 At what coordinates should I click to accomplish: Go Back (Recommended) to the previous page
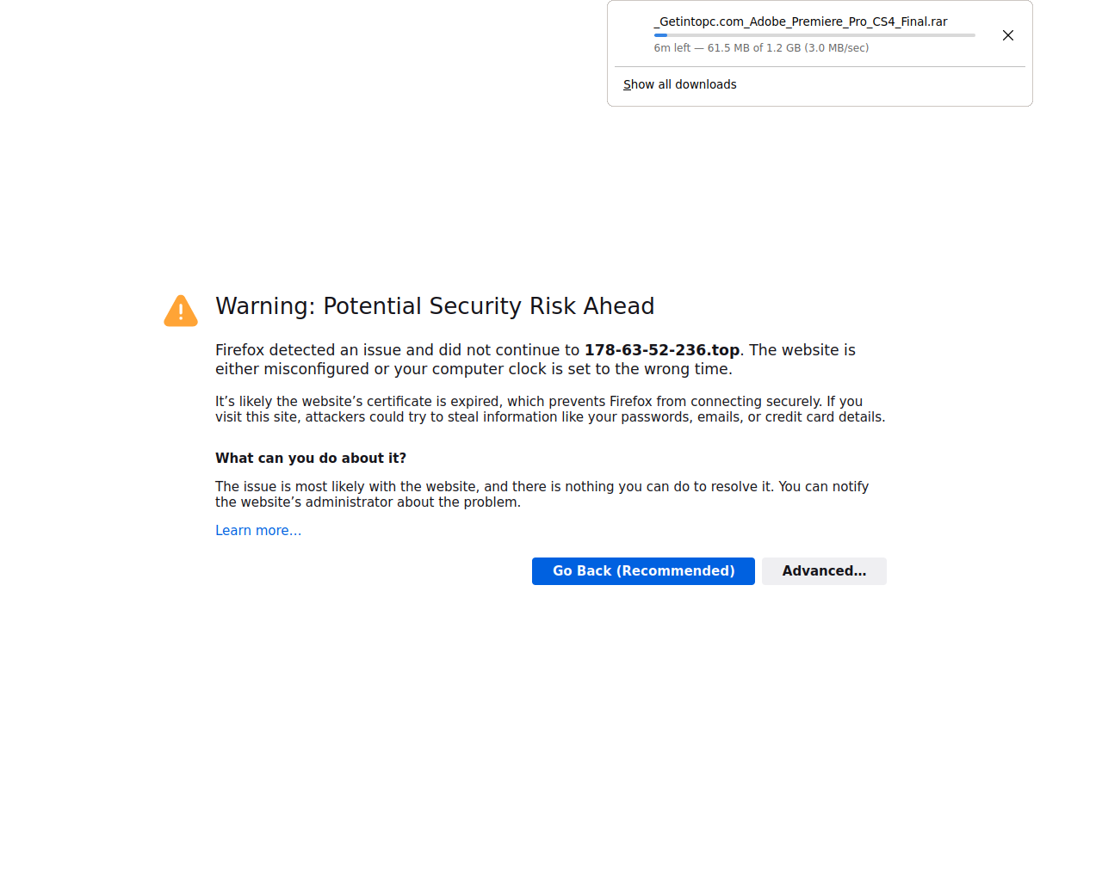click(x=643, y=571)
